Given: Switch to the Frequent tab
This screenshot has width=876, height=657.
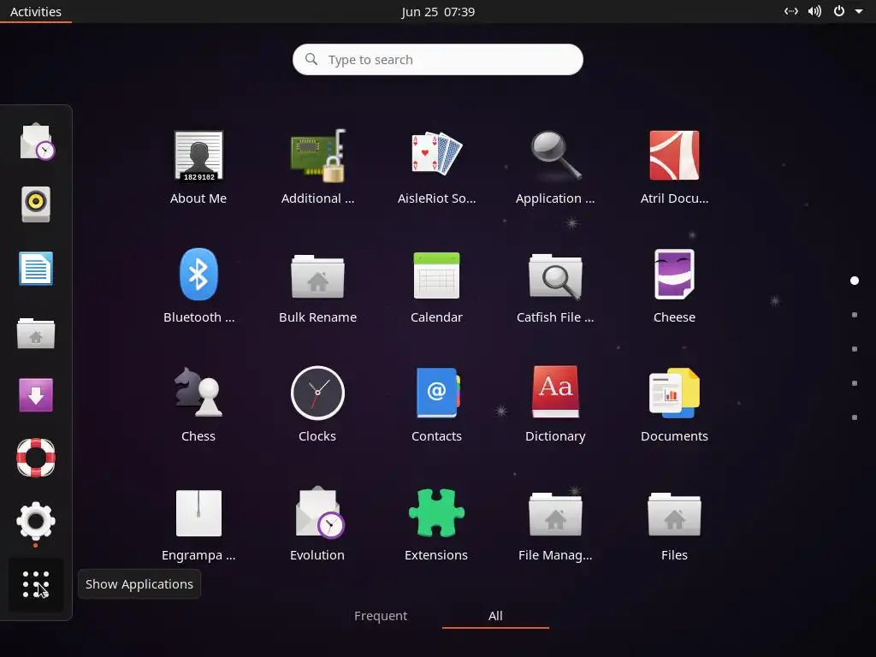Looking at the screenshot, I should point(381,616).
